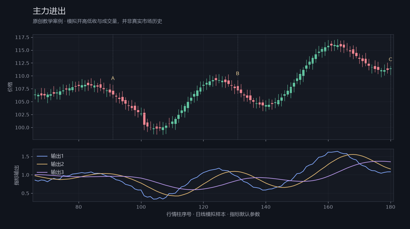Click indicator axis value 1.0
Image resolution: width=410 pixels, height=229 pixels.
[x=26, y=175]
